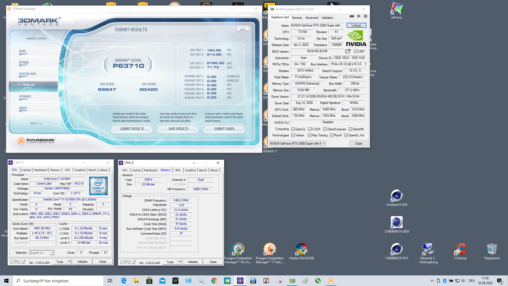
Task: Click the NVIDIA logo in GPU-Z
Action: coord(356,39)
